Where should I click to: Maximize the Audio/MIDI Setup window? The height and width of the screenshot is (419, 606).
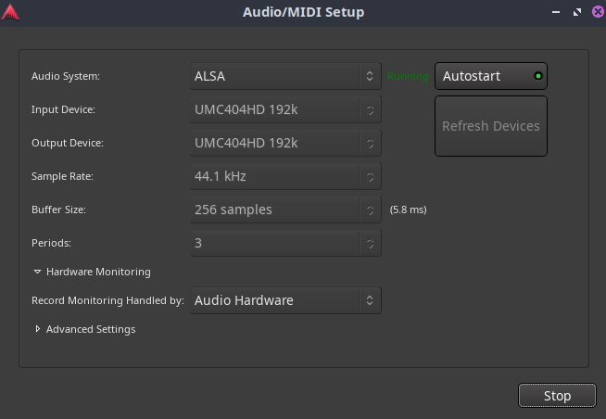click(575, 12)
